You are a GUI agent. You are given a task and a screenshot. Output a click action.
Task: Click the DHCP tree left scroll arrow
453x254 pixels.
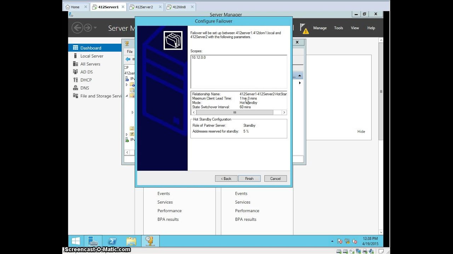[127, 152]
